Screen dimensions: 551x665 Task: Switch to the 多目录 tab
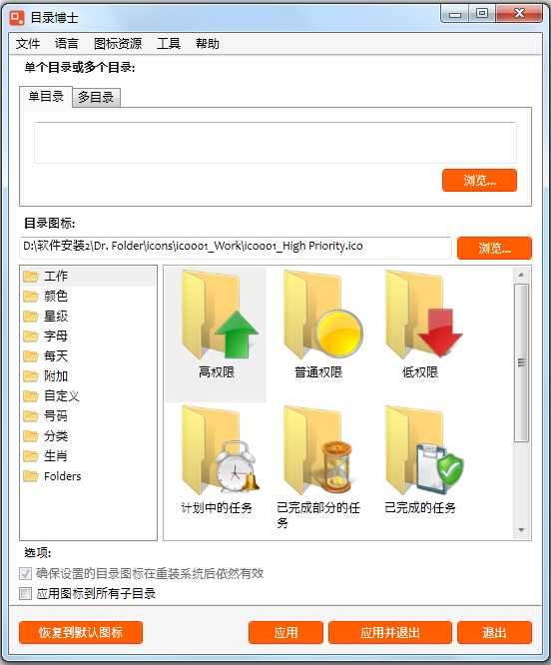point(96,97)
